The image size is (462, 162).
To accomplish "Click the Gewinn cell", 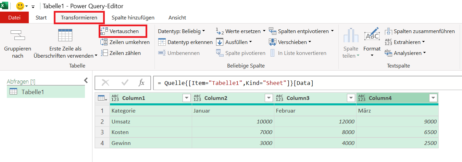I will pos(151,143).
